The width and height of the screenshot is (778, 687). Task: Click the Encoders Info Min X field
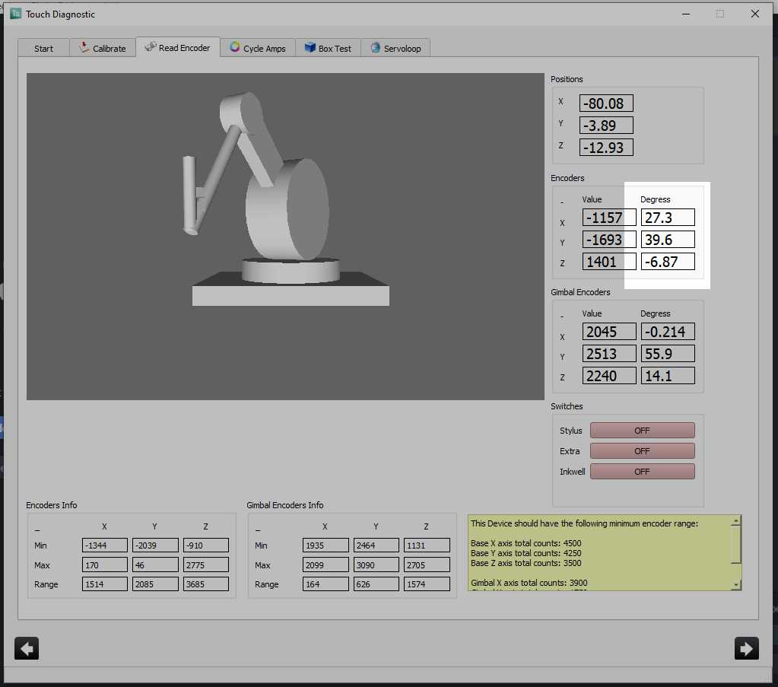click(104, 545)
